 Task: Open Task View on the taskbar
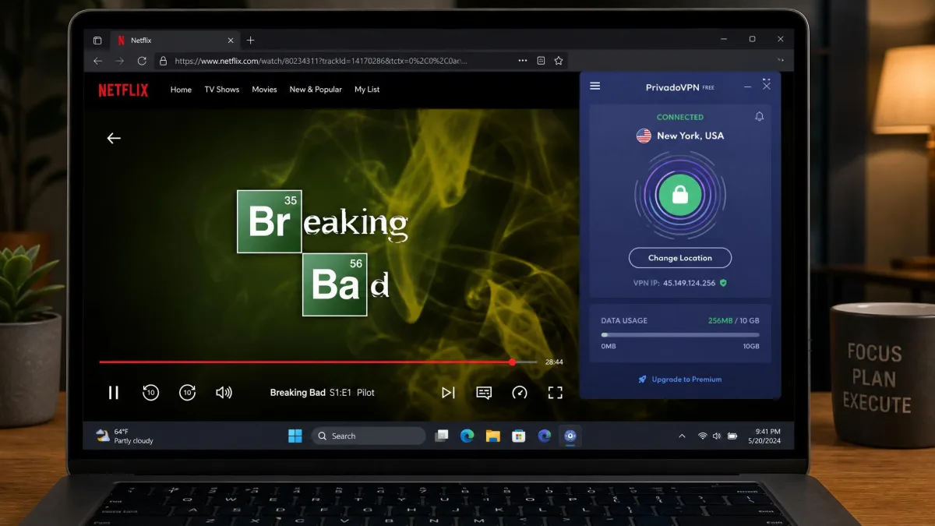442,436
